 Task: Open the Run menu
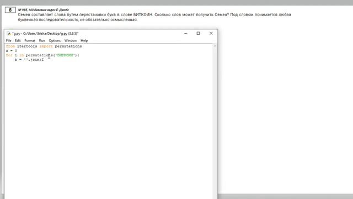pos(42,40)
